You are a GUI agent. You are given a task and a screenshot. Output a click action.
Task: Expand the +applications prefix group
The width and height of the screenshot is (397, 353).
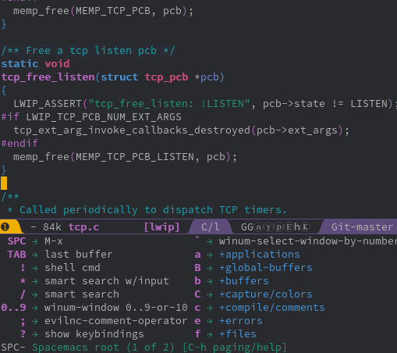[x=247, y=255]
